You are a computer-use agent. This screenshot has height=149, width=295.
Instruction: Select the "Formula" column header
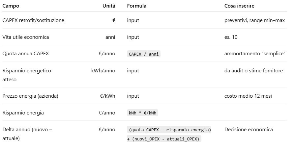coord(136,6)
